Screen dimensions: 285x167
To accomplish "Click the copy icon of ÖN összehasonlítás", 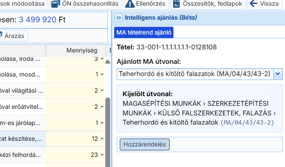I will tap(56, 3).
